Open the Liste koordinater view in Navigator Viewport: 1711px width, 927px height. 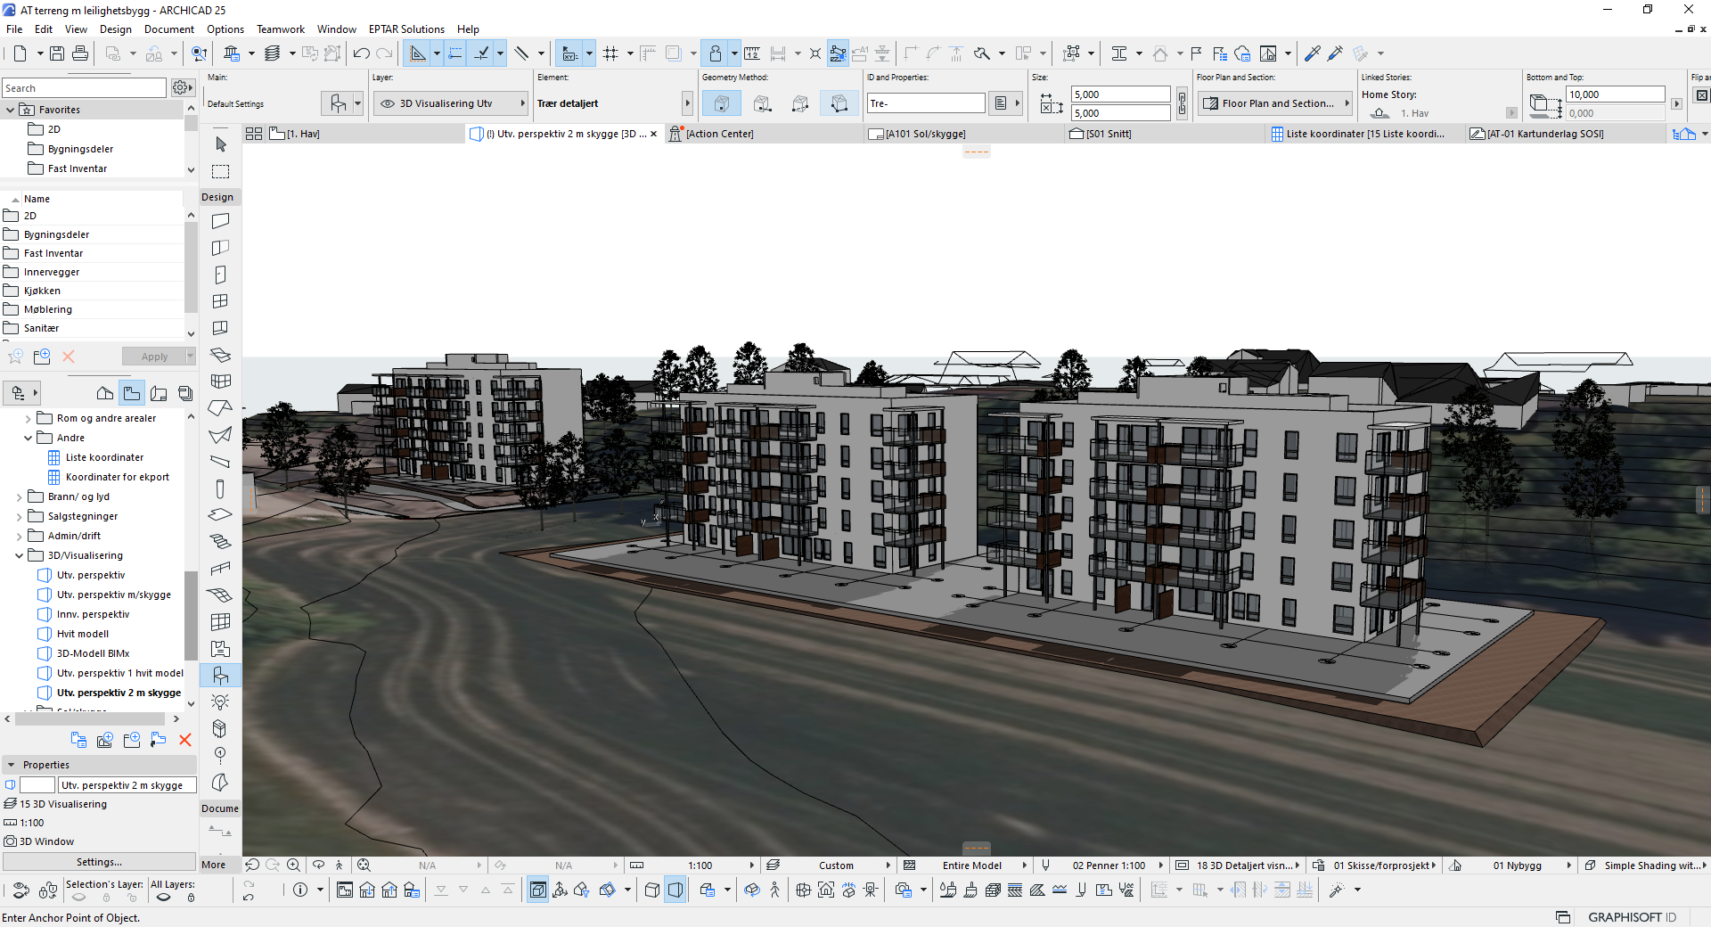click(x=104, y=457)
